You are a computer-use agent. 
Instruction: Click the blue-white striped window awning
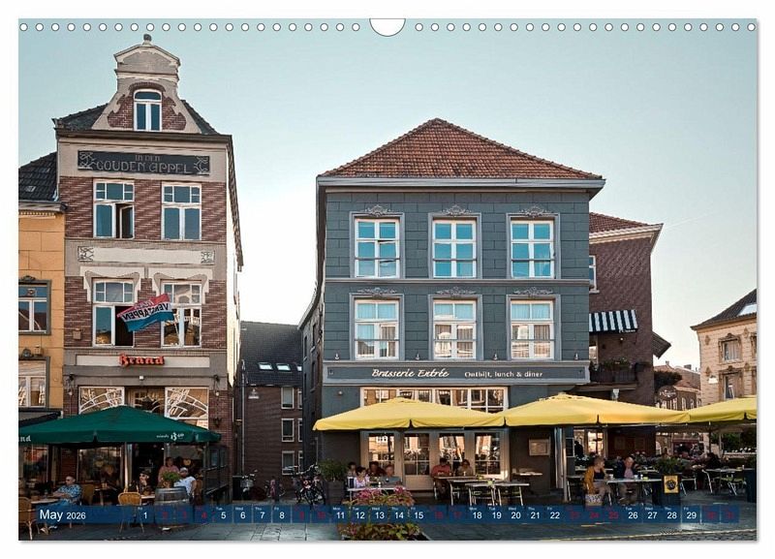[x=613, y=321]
